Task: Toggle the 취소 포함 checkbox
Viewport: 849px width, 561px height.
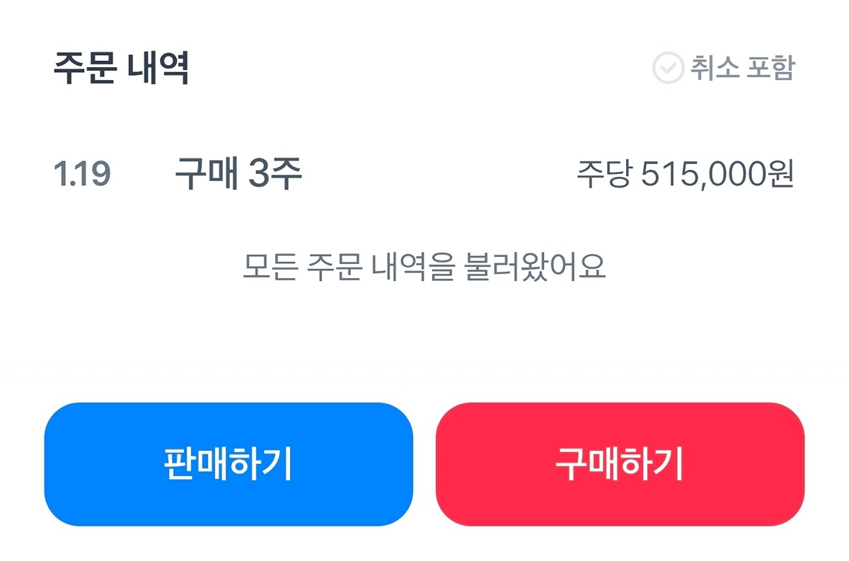Action: (724, 69)
